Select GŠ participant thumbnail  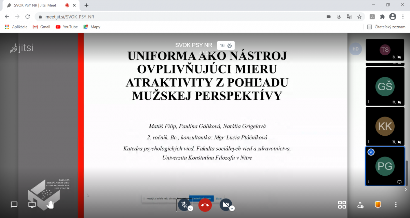[385, 86]
